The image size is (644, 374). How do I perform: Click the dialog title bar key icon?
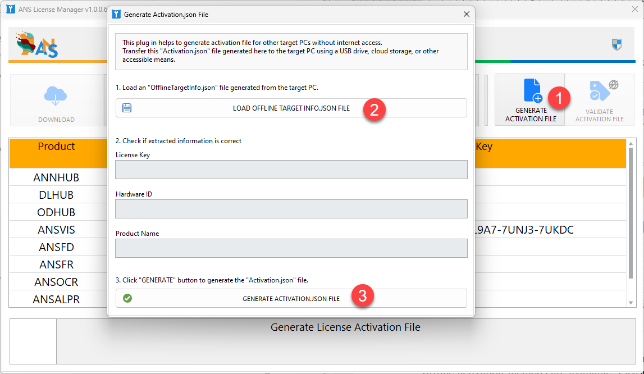[116, 14]
